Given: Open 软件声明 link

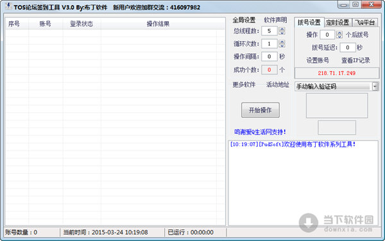Looking at the screenshot, I should click(275, 20).
